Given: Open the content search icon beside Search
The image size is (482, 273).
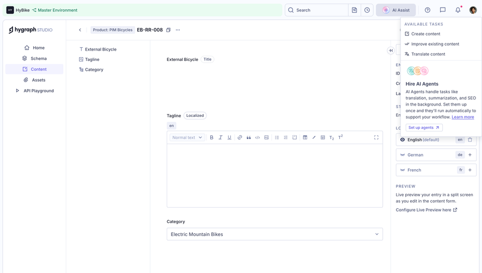Looking at the screenshot, I should coord(355,10).
